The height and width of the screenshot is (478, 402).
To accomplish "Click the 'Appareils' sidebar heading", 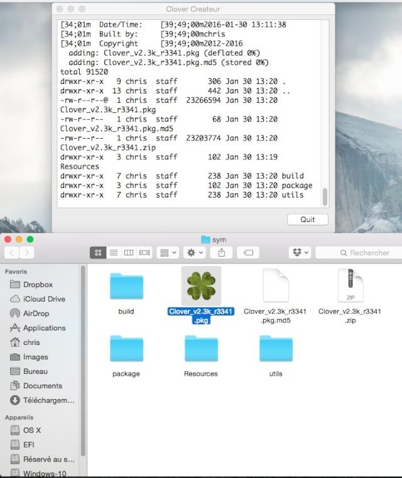I will (x=19, y=417).
